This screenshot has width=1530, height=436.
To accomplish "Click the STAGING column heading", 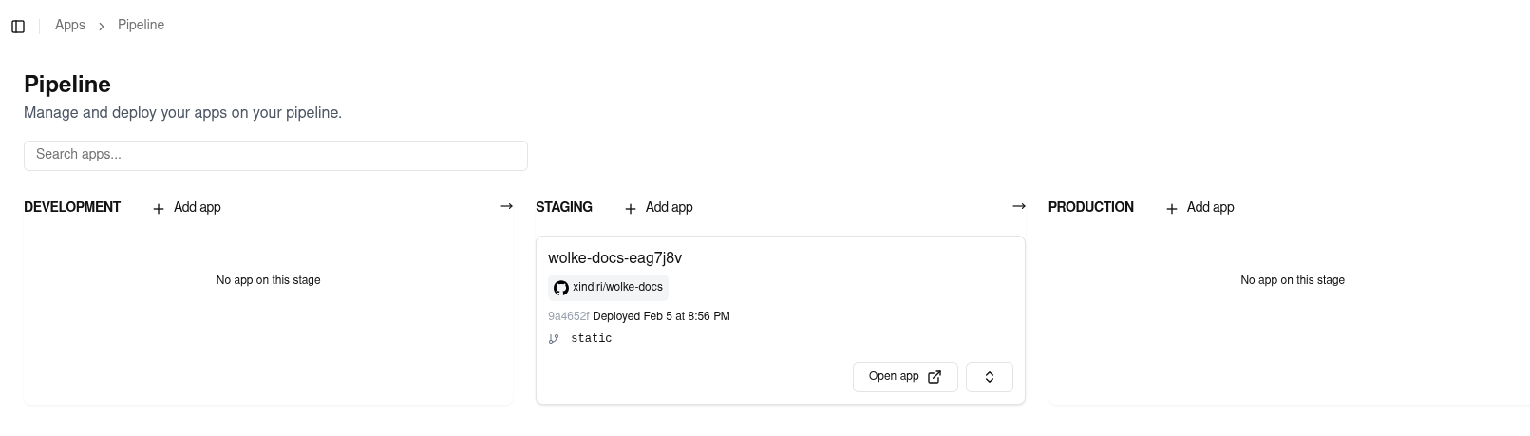I will pos(564,207).
